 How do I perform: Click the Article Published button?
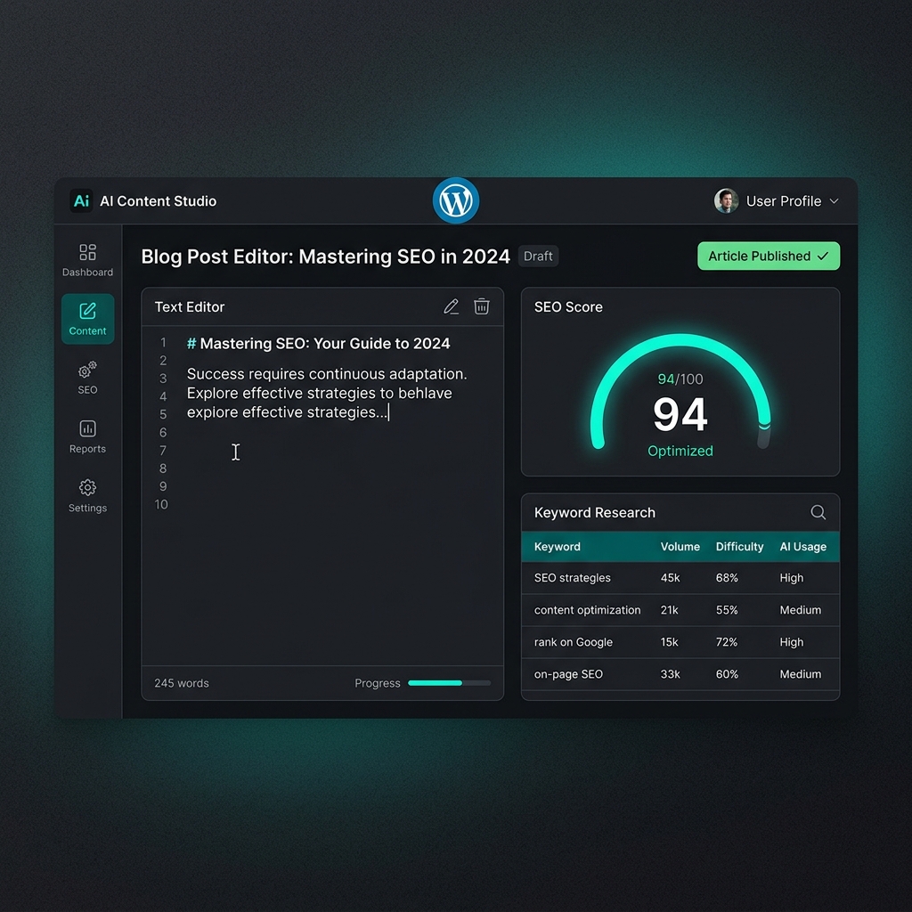769,256
